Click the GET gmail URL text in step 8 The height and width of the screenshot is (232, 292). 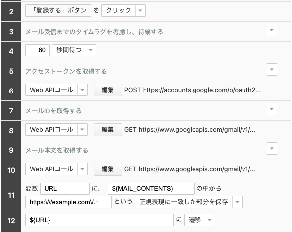190,130
